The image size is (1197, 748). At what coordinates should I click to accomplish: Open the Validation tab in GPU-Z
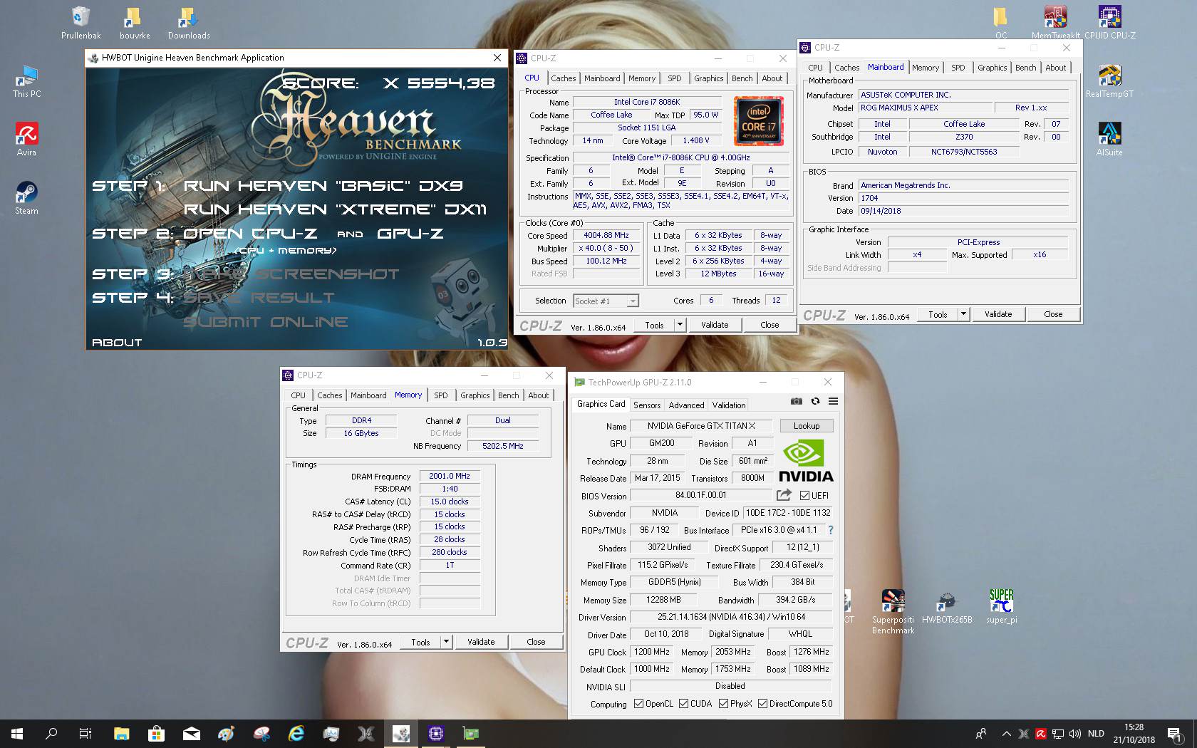point(729,405)
